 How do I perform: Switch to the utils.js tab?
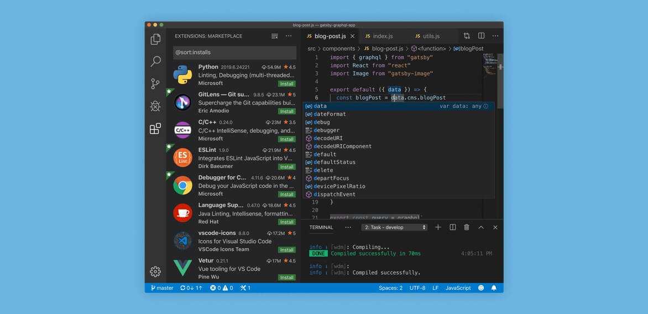coord(431,36)
